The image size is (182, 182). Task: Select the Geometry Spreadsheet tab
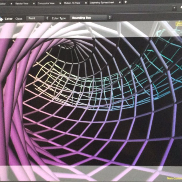coord(102,3)
